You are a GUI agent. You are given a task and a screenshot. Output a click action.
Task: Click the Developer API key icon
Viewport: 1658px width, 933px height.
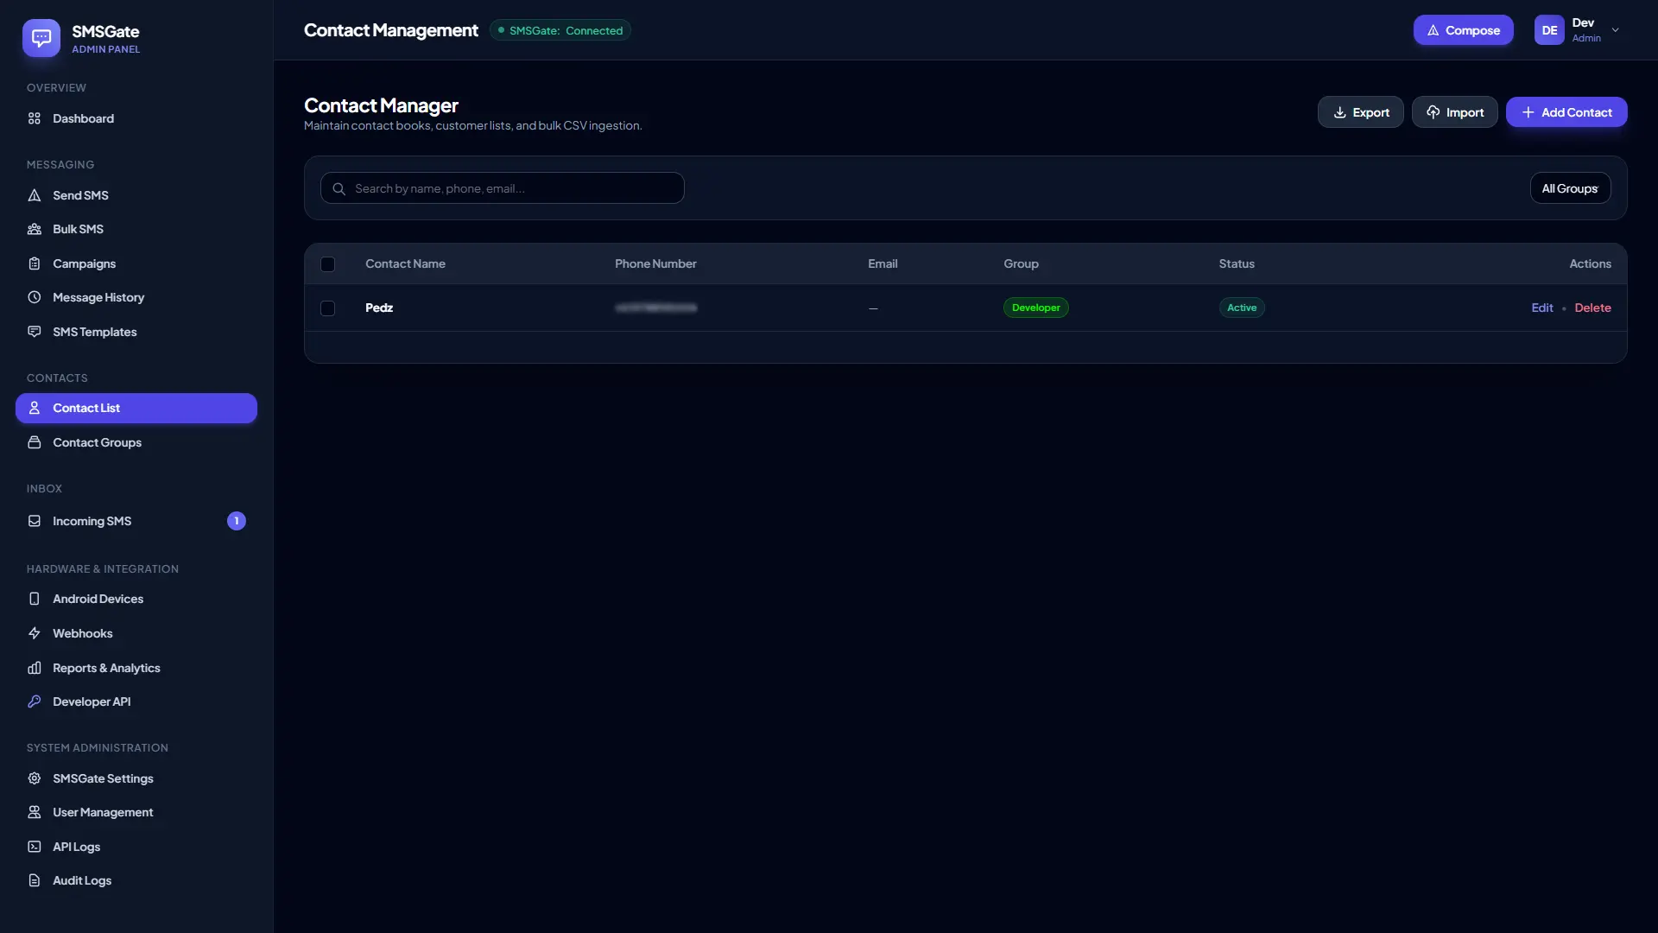(x=35, y=701)
